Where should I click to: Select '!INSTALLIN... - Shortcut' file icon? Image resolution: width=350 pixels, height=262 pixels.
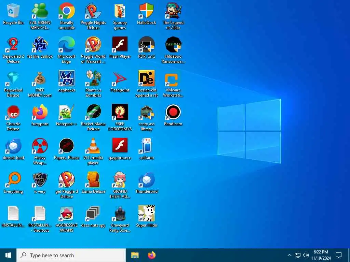click(x=40, y=214)
